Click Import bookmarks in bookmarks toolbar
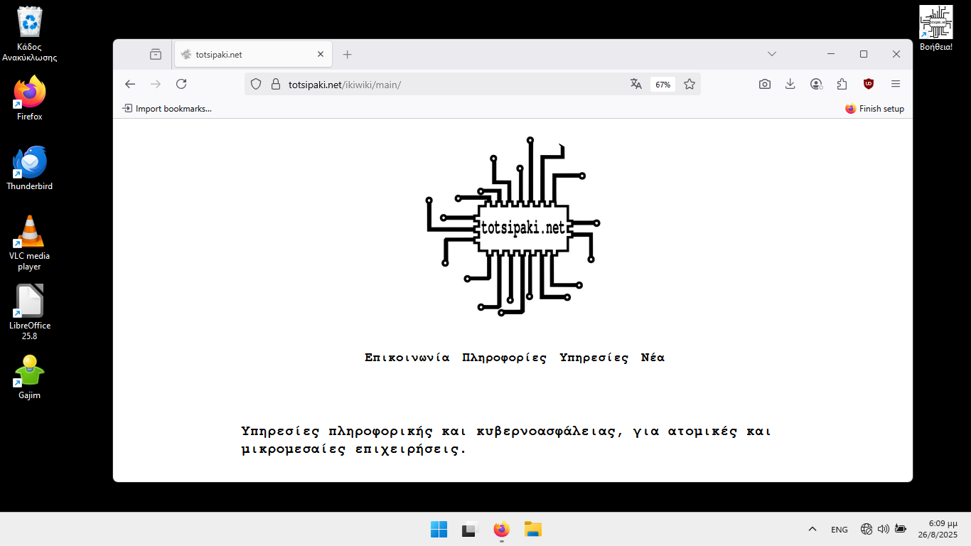 pos(167,109)
